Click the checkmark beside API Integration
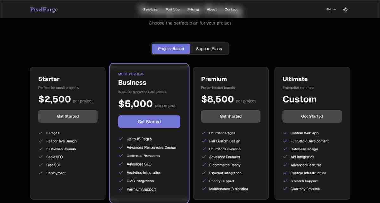Viewport: 380px width, 203px height. point(285,157)
